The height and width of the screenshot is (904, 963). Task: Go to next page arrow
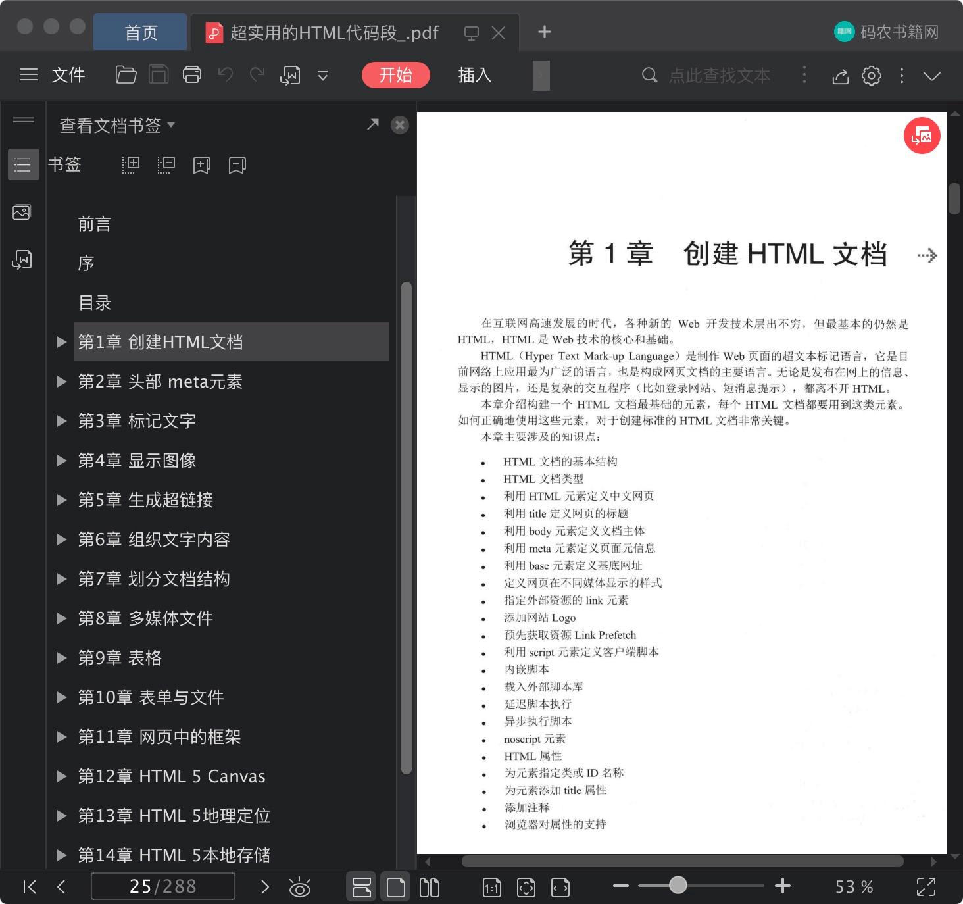(x=265, y=887)
